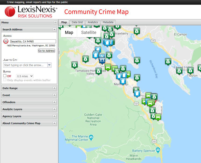The width and height of the screenshot is (201, 163).
Task: Click the assault marker with fighting figures
Action: pyautogui.click(x=102, y=60)
